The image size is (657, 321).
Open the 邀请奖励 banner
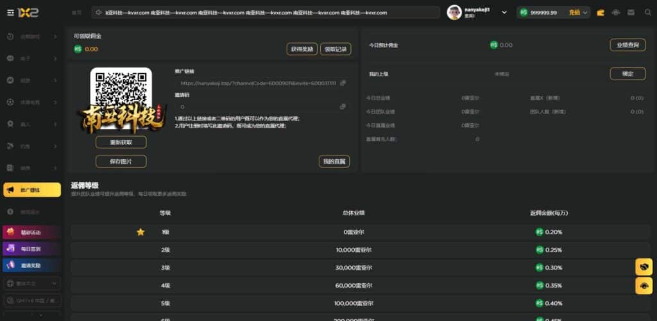(32, 265)
